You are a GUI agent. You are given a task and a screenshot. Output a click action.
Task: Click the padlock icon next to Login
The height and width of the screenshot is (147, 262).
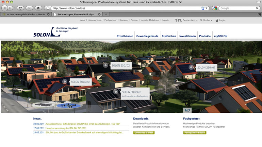[x=217, y=20]
